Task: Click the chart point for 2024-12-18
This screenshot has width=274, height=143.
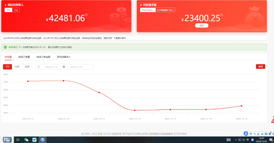Action: point(206,109)
